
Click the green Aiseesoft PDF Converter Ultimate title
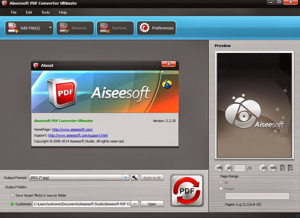click(x=63, y=121)
